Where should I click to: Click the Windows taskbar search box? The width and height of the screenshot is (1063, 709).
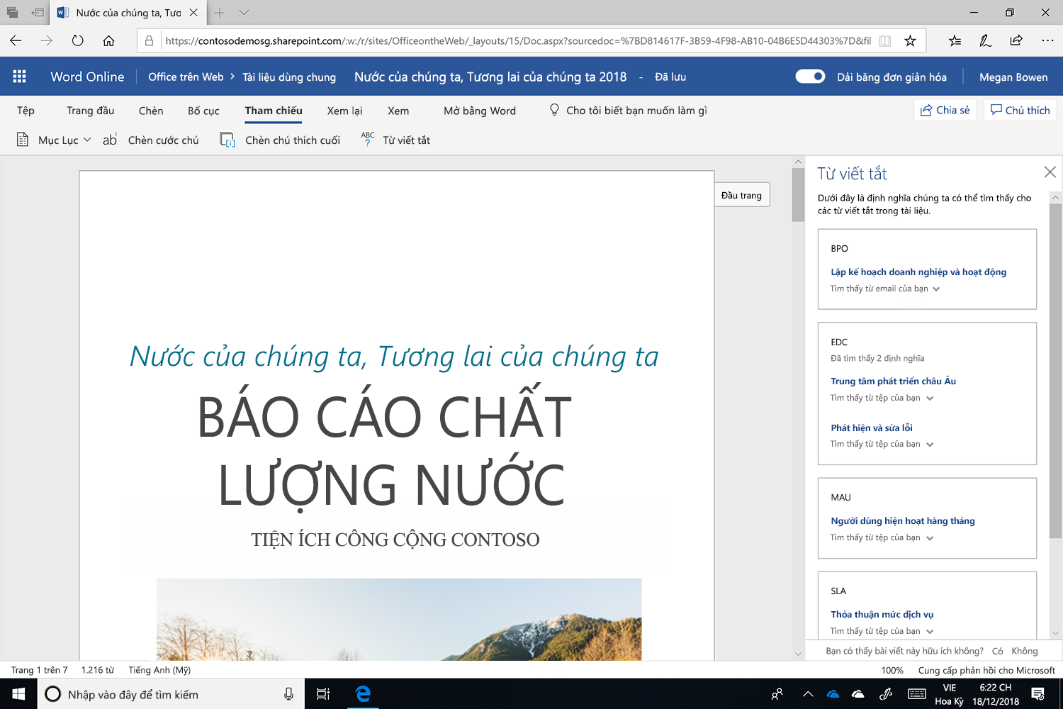[x=170, y=694]
